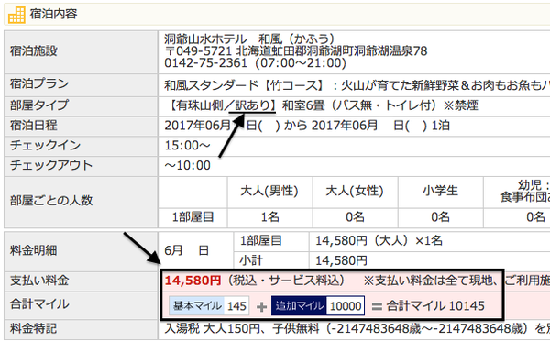Click the 宿泊内容 building icon
This screenshot has width=550, height=342.
pyautogui.click(x=16, y=15)
